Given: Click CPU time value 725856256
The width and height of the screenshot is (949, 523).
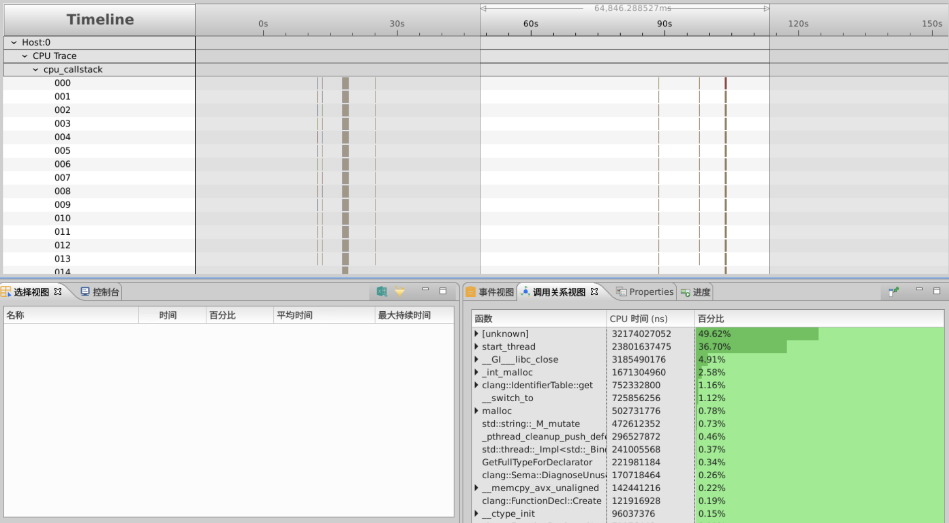Looking at the screenshot, I should point(636,398).
